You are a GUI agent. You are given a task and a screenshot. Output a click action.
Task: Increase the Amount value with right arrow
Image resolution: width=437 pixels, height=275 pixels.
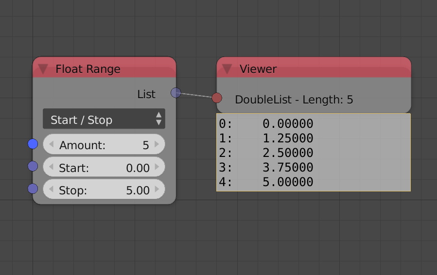pyautogui.click(x=157, y=144)
